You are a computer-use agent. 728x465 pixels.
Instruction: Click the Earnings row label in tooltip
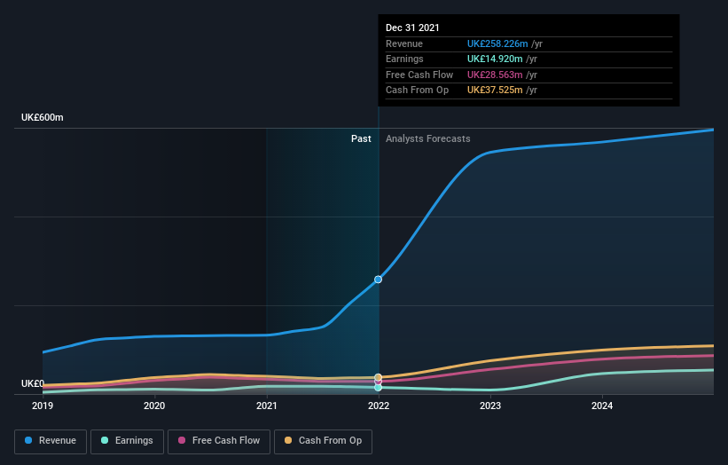(404, 59)
